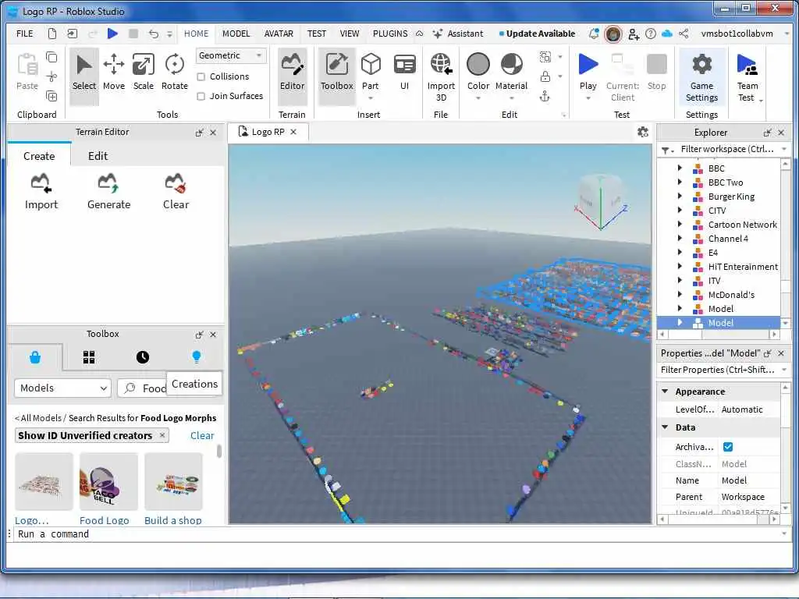This screenshot has width=799, height=599.
Task: Switch to the AVATAR ribbon tab
Action: click(279, 34)
